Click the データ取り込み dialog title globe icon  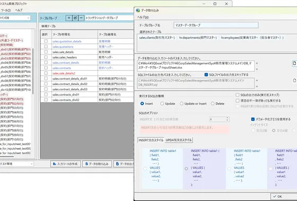(138, 11)
